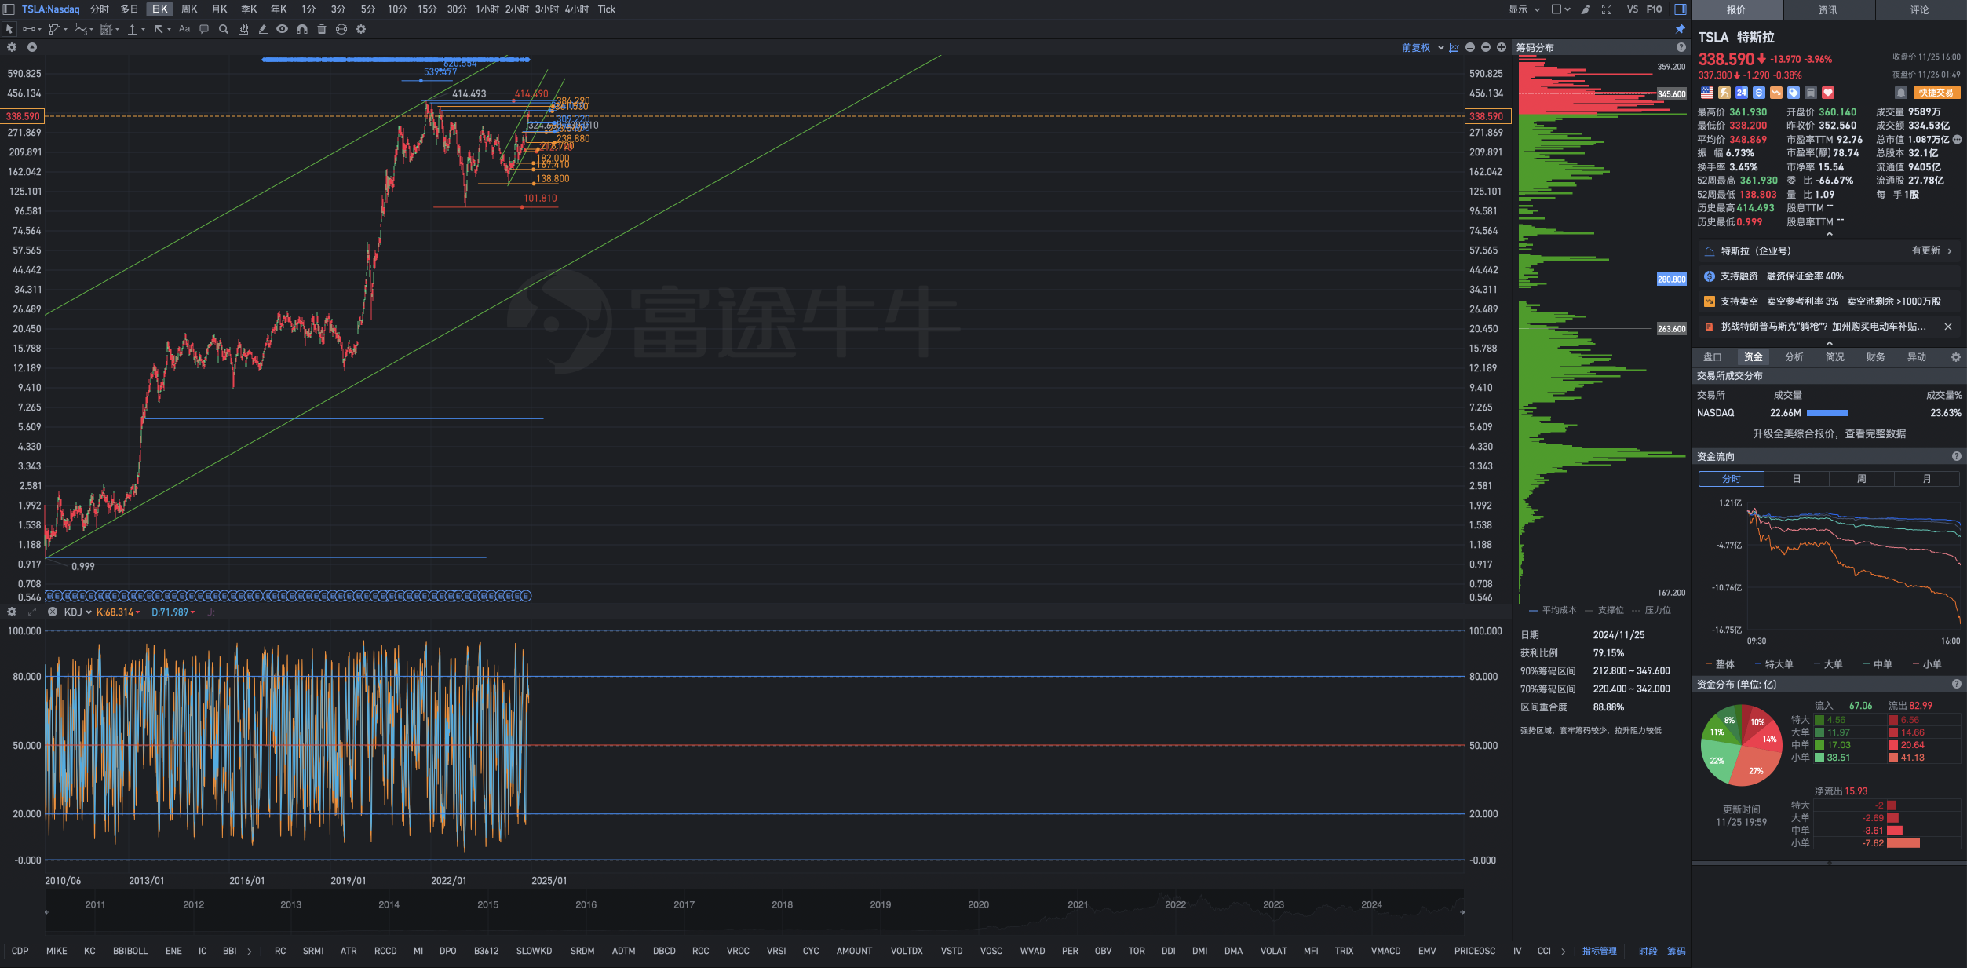Toggle the right sidebar panel icon
The width and height of the screenshot is (1967, 968).
point(1681,9)
